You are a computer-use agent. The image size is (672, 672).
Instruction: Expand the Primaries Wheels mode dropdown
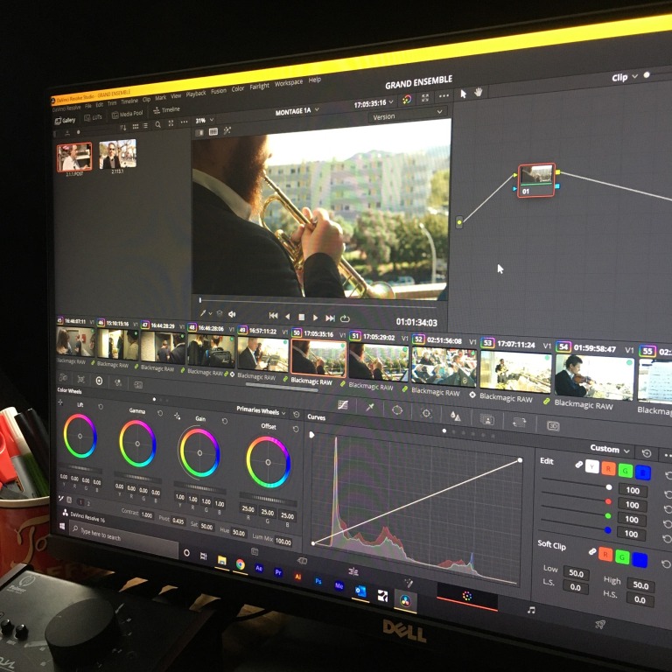[x=260, y=410]
